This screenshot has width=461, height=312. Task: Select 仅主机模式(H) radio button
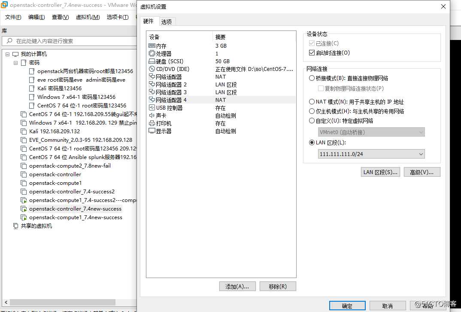(x=312, y=111)
